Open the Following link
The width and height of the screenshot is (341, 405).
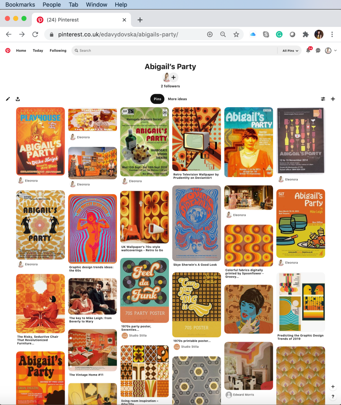(58, 51)
